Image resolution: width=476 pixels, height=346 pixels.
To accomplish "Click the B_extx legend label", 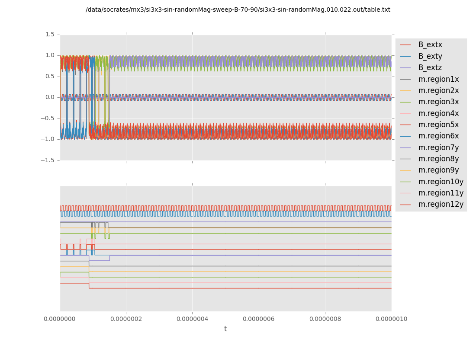I will [430, 45].
